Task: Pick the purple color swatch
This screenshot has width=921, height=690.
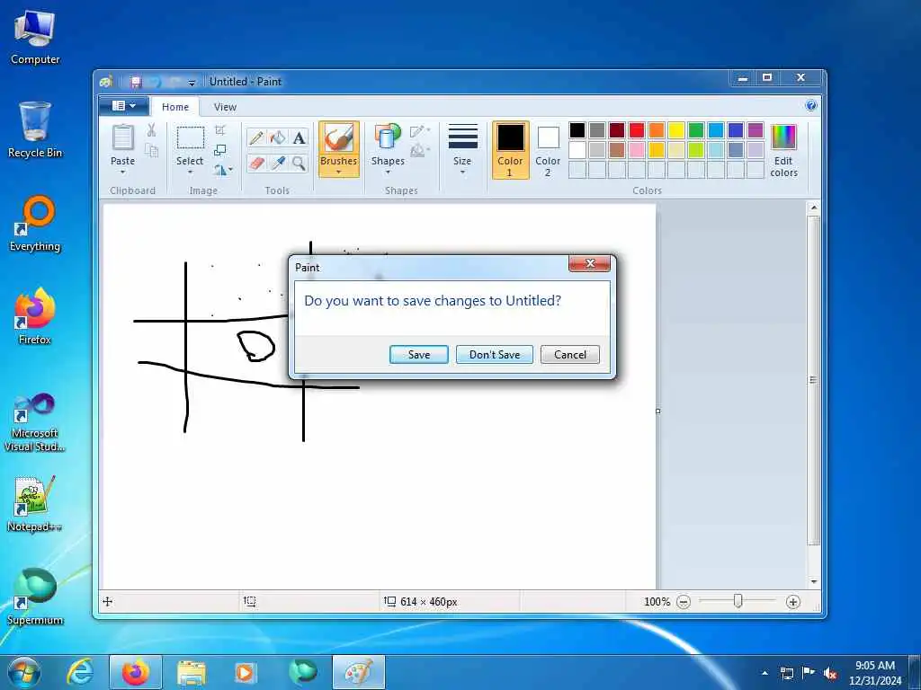Action: (756, 129)
